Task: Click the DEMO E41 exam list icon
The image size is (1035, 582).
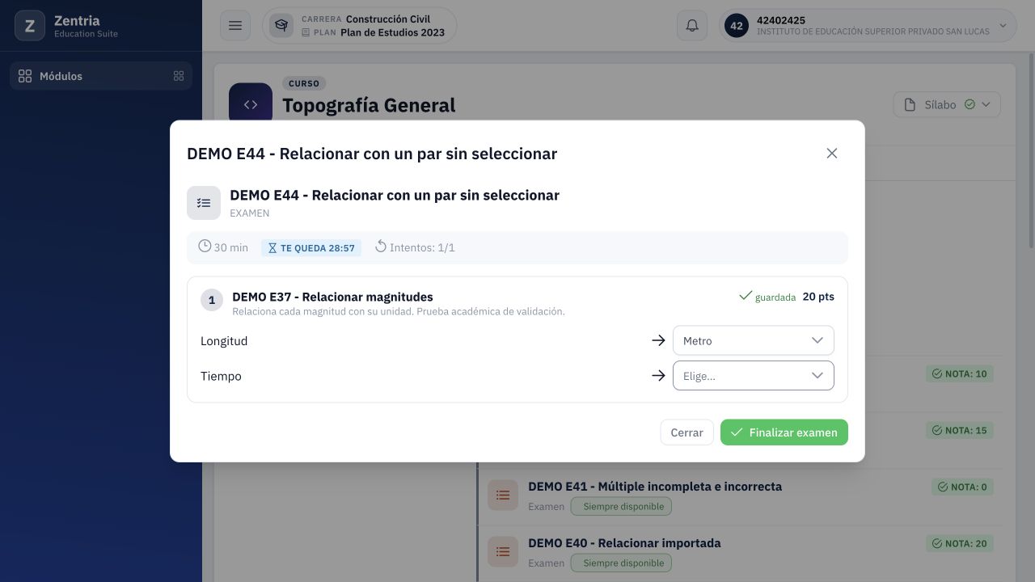Action: click(503, 496)
